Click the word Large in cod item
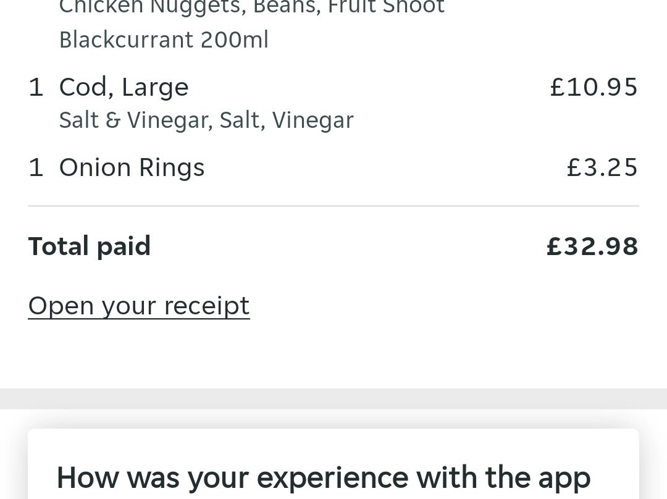The width and height of the screenshot is (667, 499). (x=155, y=87)
